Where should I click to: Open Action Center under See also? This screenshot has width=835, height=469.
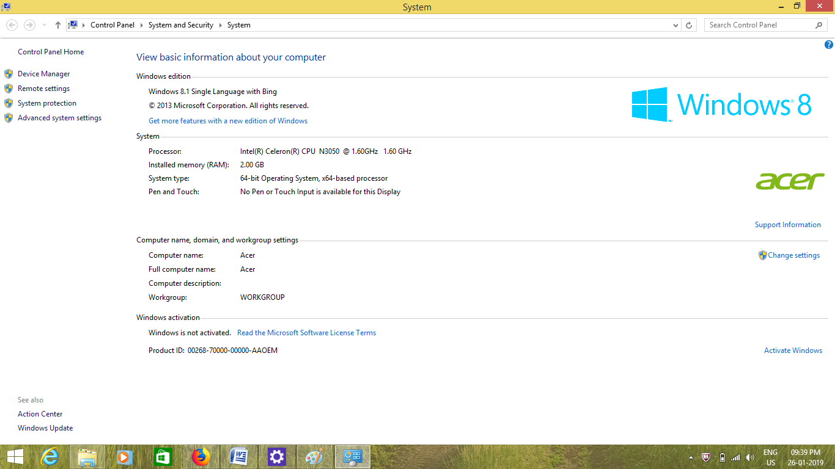tap(40, 414)
